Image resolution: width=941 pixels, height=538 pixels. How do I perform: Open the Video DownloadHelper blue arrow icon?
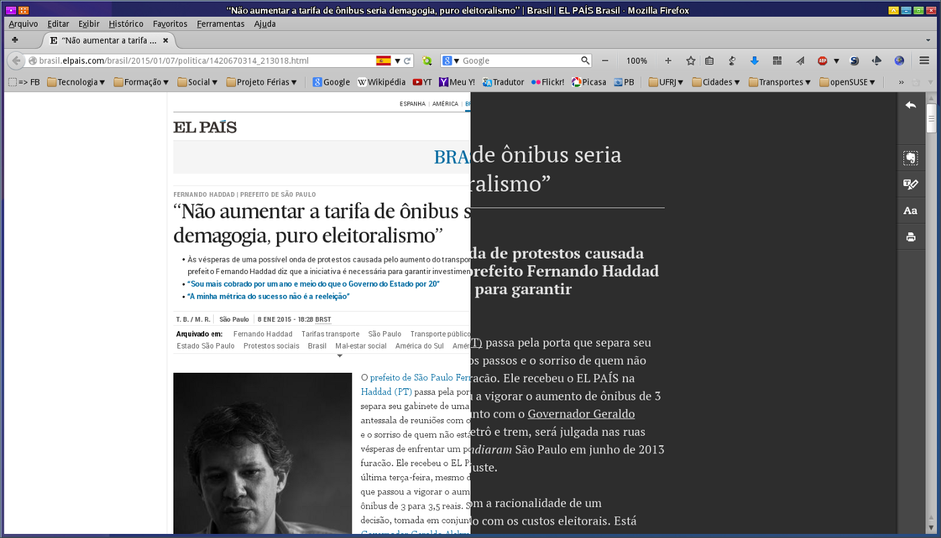pyautogui.click(x=755, y=60)
